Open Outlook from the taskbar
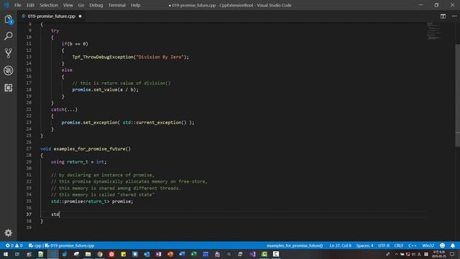The image size is (460, 259). pos(147,254)
